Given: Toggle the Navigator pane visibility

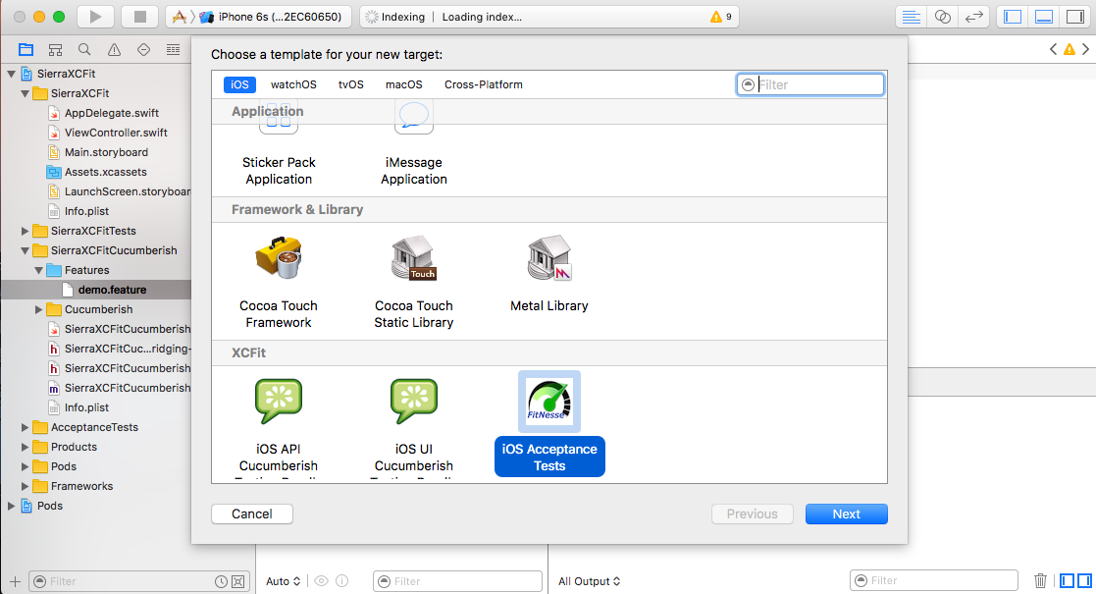Looking at the screenshot, I should (1013, 17).
